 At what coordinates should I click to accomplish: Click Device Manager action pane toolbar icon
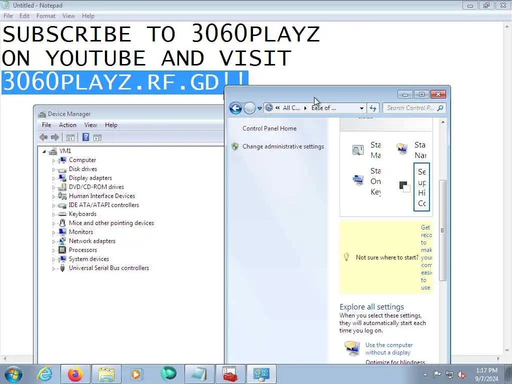[x=97, y=137]
